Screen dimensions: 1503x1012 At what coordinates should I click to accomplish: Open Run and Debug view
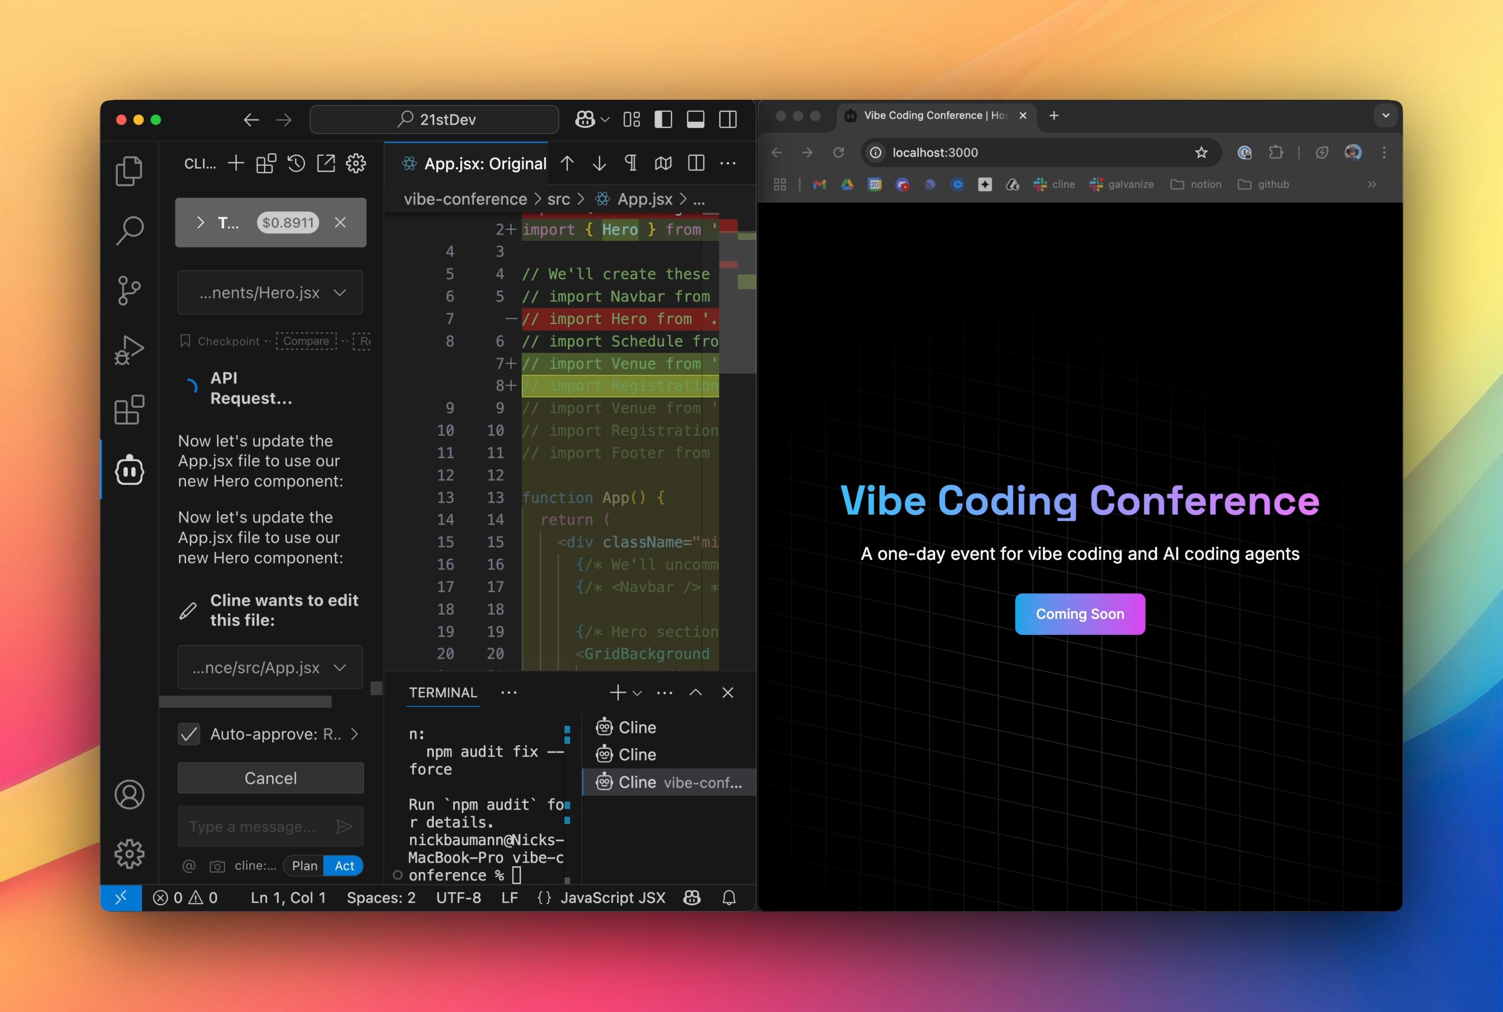(x=129, y=350)
